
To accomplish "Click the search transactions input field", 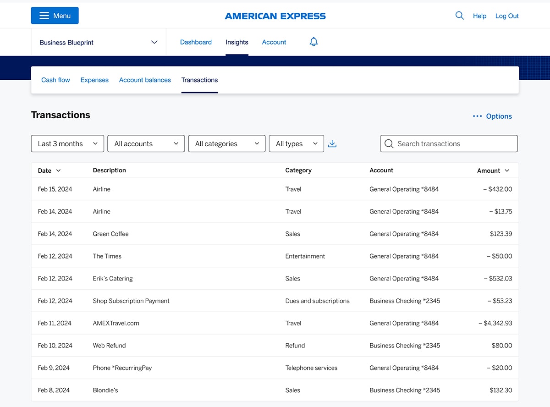I will click(x=448, y=143).
